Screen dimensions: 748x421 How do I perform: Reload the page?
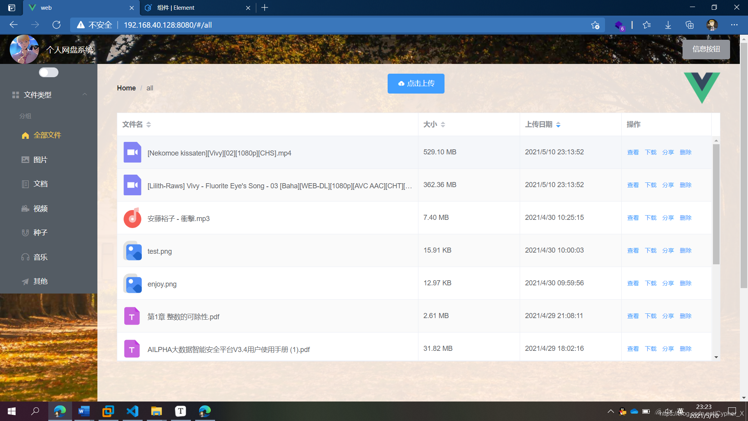[x=56, y=25]
